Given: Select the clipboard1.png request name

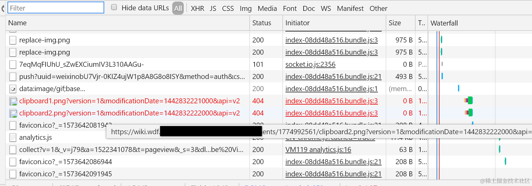Looking at the screenshot, I should click(129, 101).
